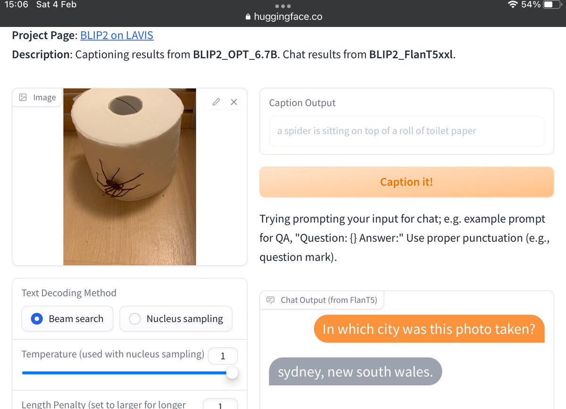The width and height of the screenshot is (566, 409).
Task: Click the Caption it! button
Action: pos(407,182)
